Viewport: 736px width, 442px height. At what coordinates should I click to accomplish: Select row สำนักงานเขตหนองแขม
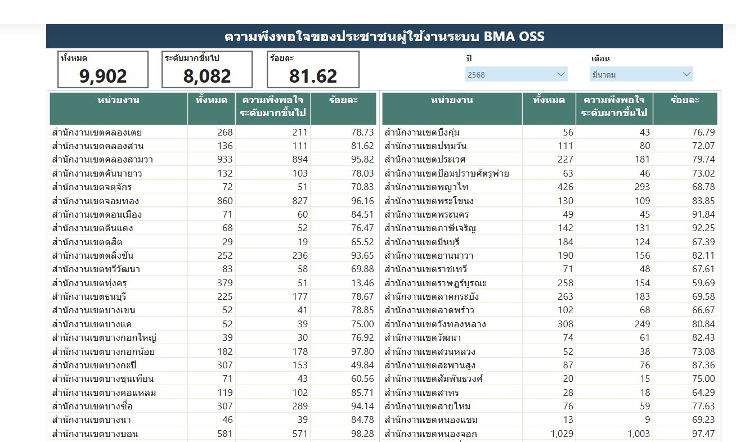[550, 420]
